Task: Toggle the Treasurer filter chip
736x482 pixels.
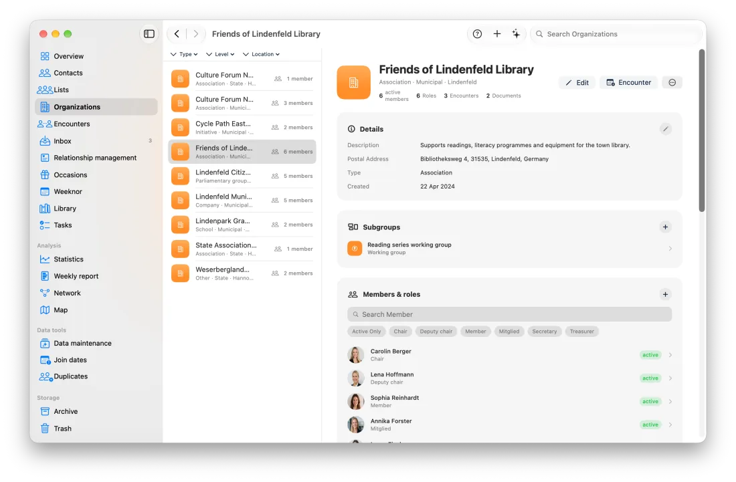Action: (582, 332)
